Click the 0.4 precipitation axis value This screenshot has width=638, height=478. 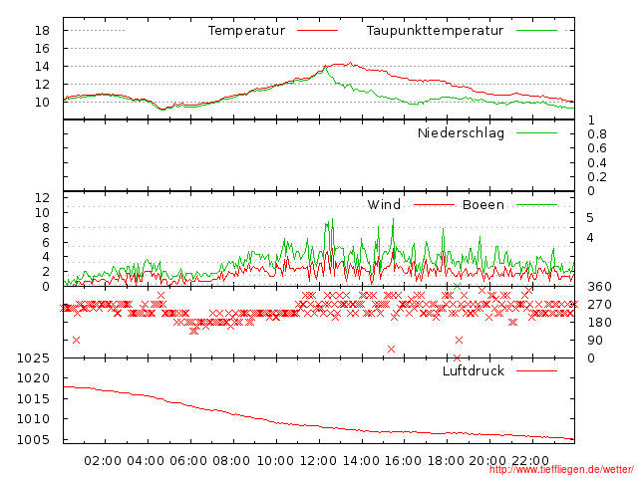(x=597, y=163)
